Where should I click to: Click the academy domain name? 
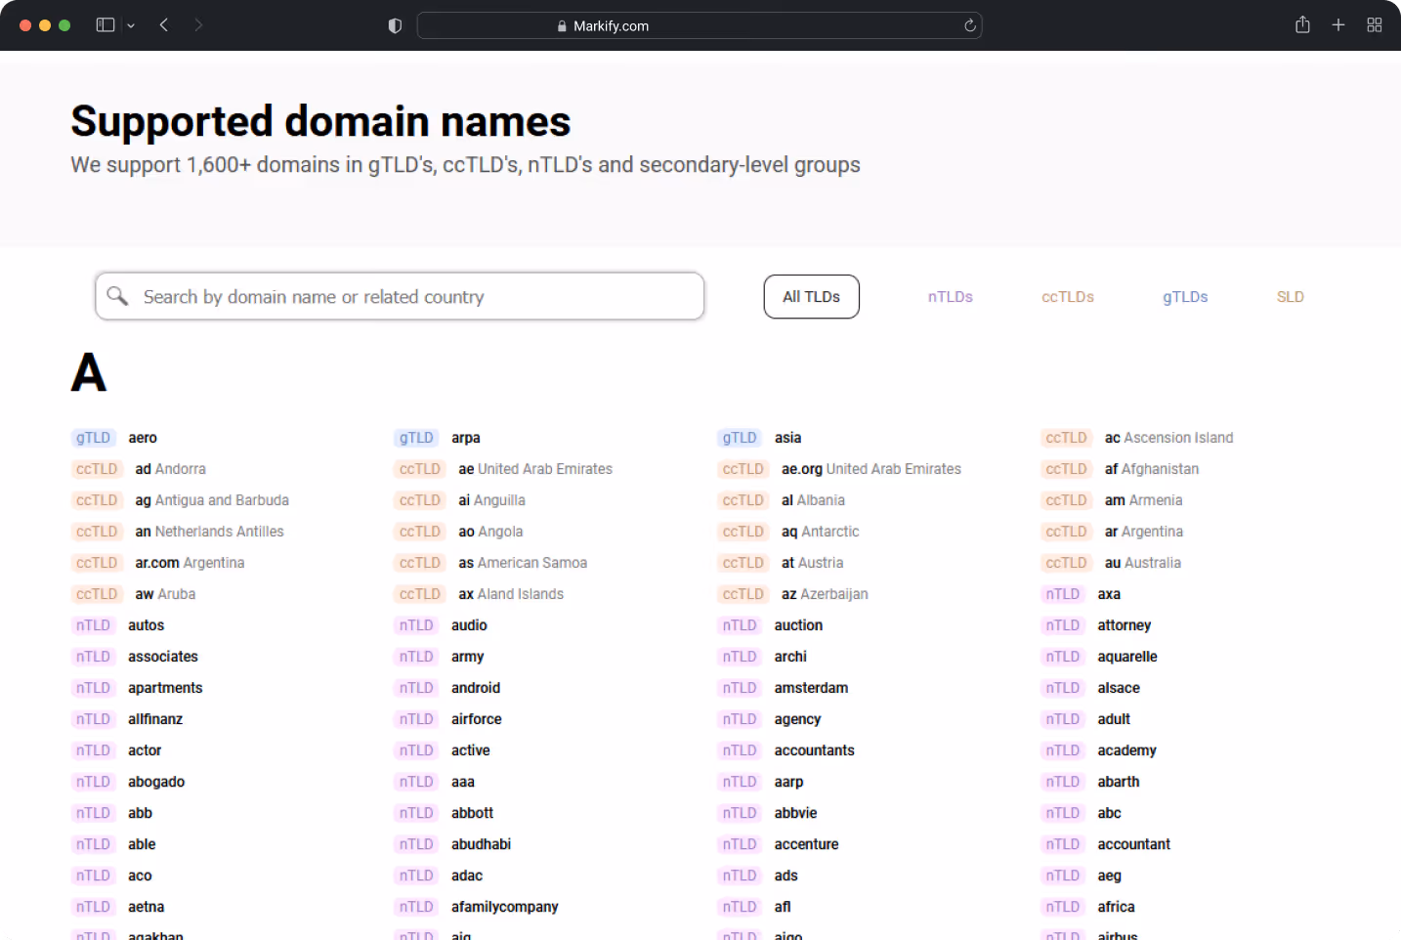pos(1126,750)
